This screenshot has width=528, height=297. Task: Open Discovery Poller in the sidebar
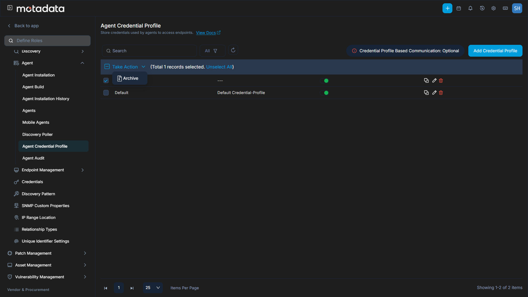(x=37, y=134)
